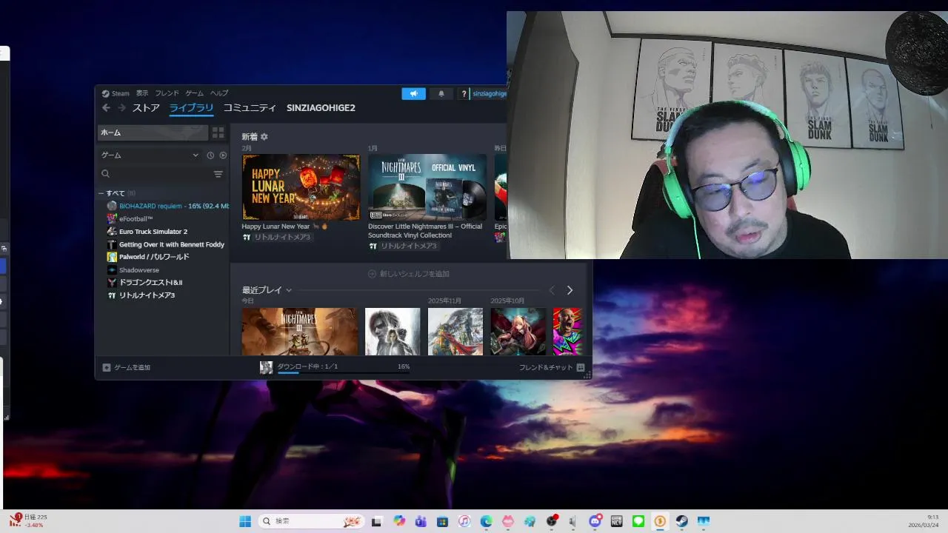The height and width of the screenshot is (533, 948).
Task: Click the question mark help icon
Action: 464,94
